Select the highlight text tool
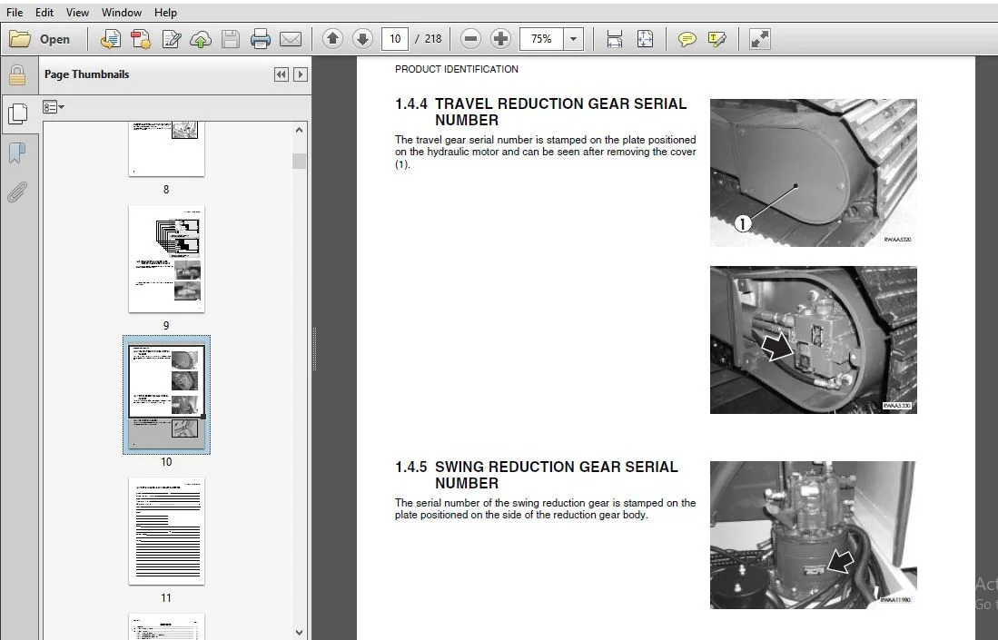This screenshot has height=640, width=998. point(716,39)
